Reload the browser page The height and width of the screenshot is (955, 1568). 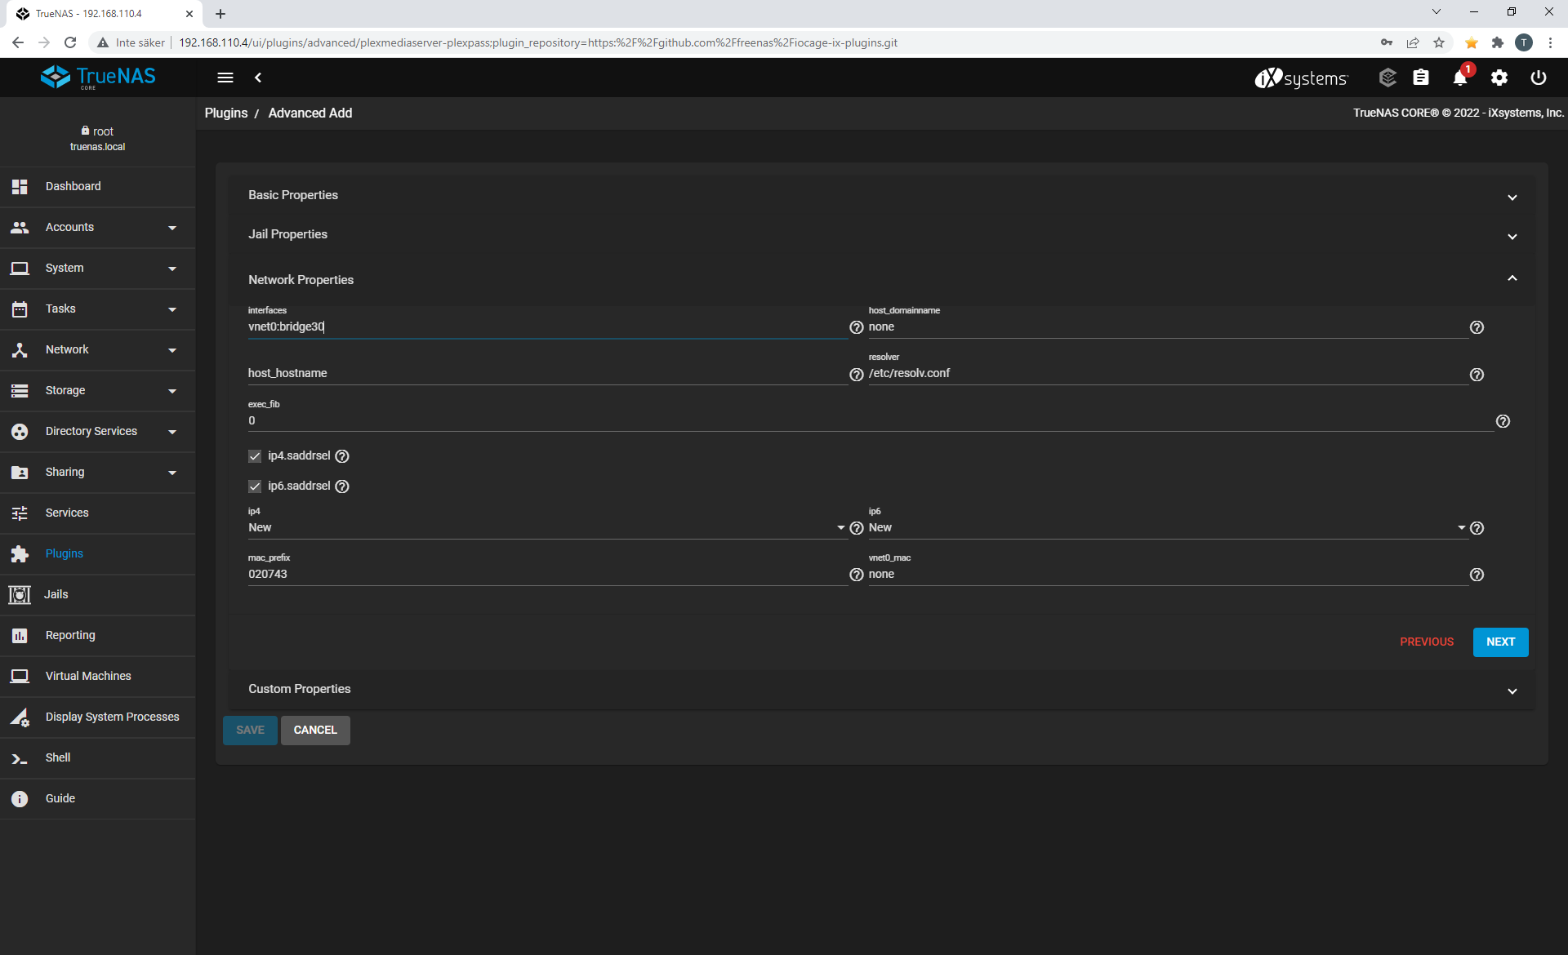tap(70, 42)
